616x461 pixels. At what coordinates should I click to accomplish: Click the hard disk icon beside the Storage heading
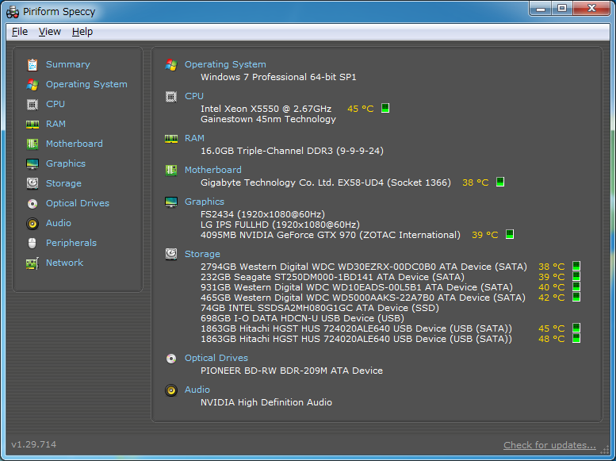[171, 254]
